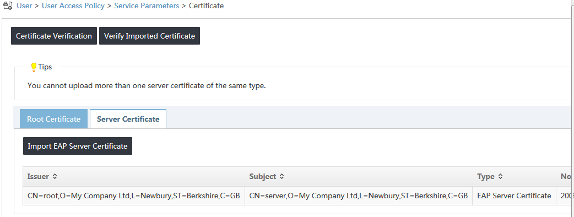574x217 pixels.
Task: Select the CN=server subject cell
Action: (x=359, y=196)
